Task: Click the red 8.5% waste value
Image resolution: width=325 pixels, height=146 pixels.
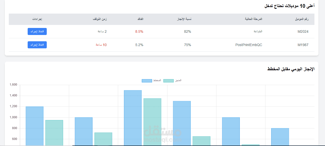Action: tap(139, 31)
